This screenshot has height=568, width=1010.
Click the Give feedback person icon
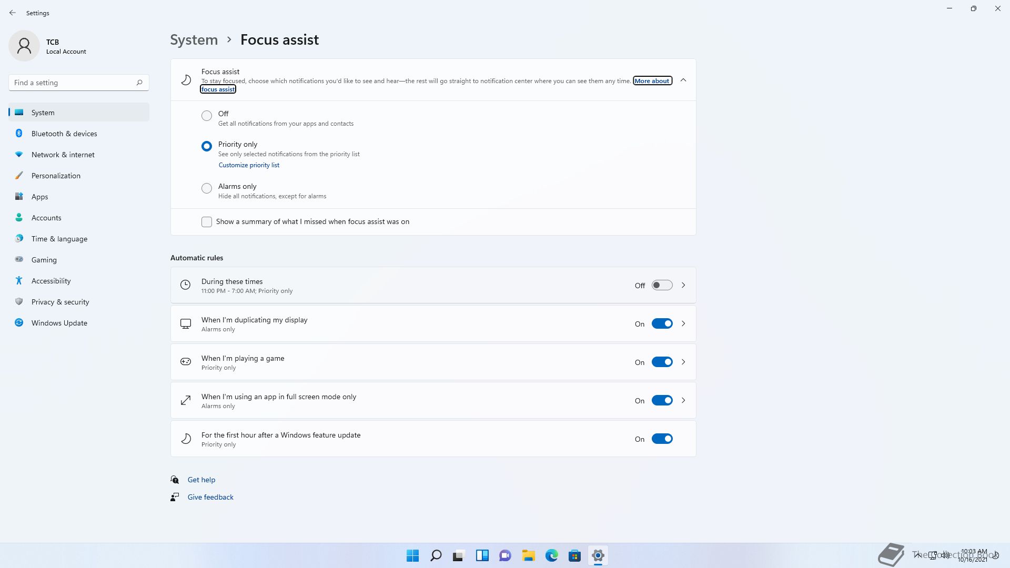click(175, 497)
